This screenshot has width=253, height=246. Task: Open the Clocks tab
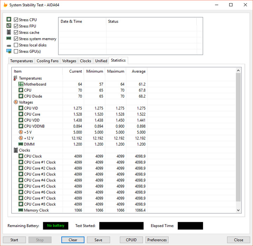(x=85, y=61)
